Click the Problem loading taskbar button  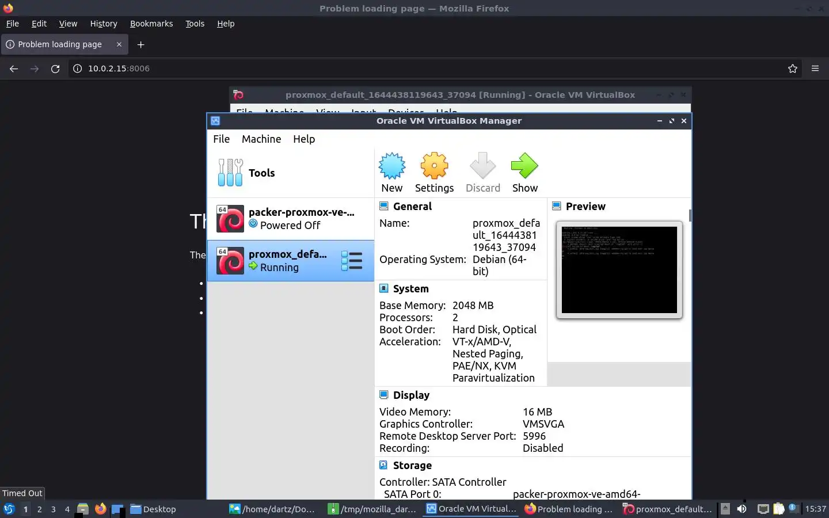click(569, 509)
